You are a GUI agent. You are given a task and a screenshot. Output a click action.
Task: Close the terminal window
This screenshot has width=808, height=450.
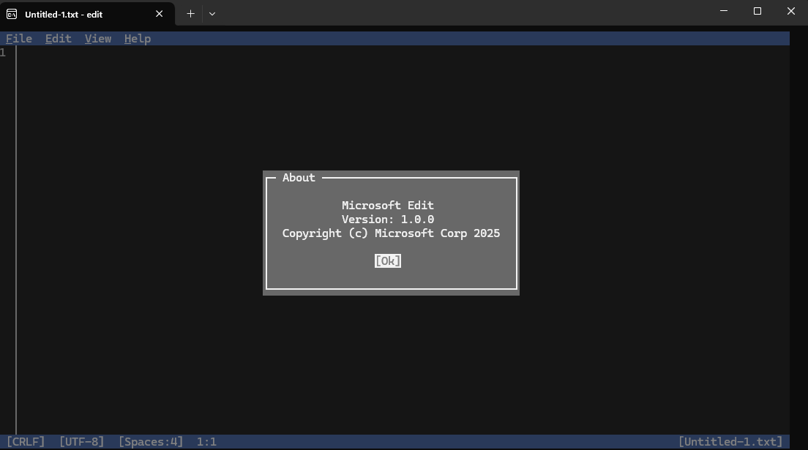coord(791,11)
